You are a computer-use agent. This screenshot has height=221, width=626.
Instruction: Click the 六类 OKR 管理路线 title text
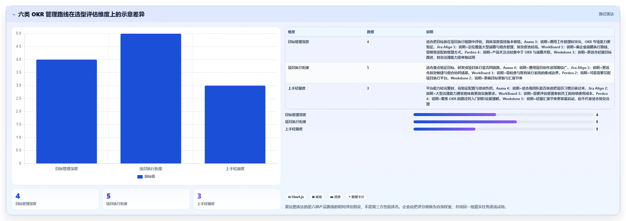point(81,14)
